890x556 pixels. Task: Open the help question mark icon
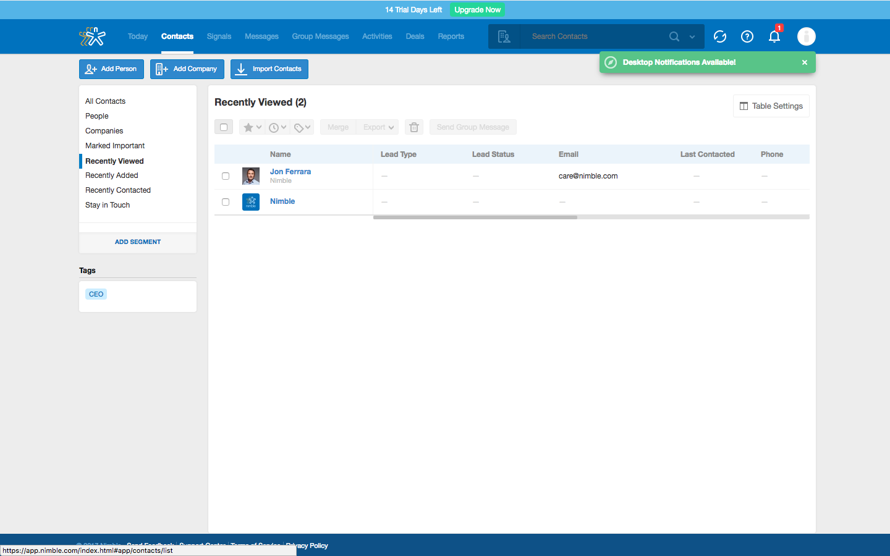coord(747,36)
